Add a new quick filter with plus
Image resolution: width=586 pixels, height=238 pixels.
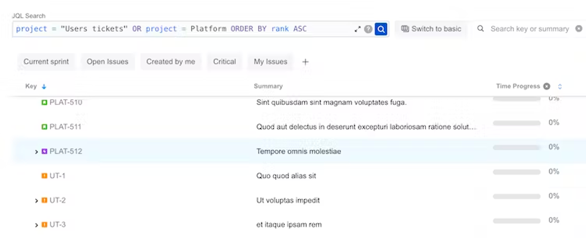point(306,62)
